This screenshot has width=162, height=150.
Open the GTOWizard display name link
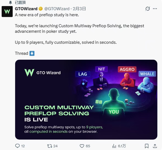26,9
